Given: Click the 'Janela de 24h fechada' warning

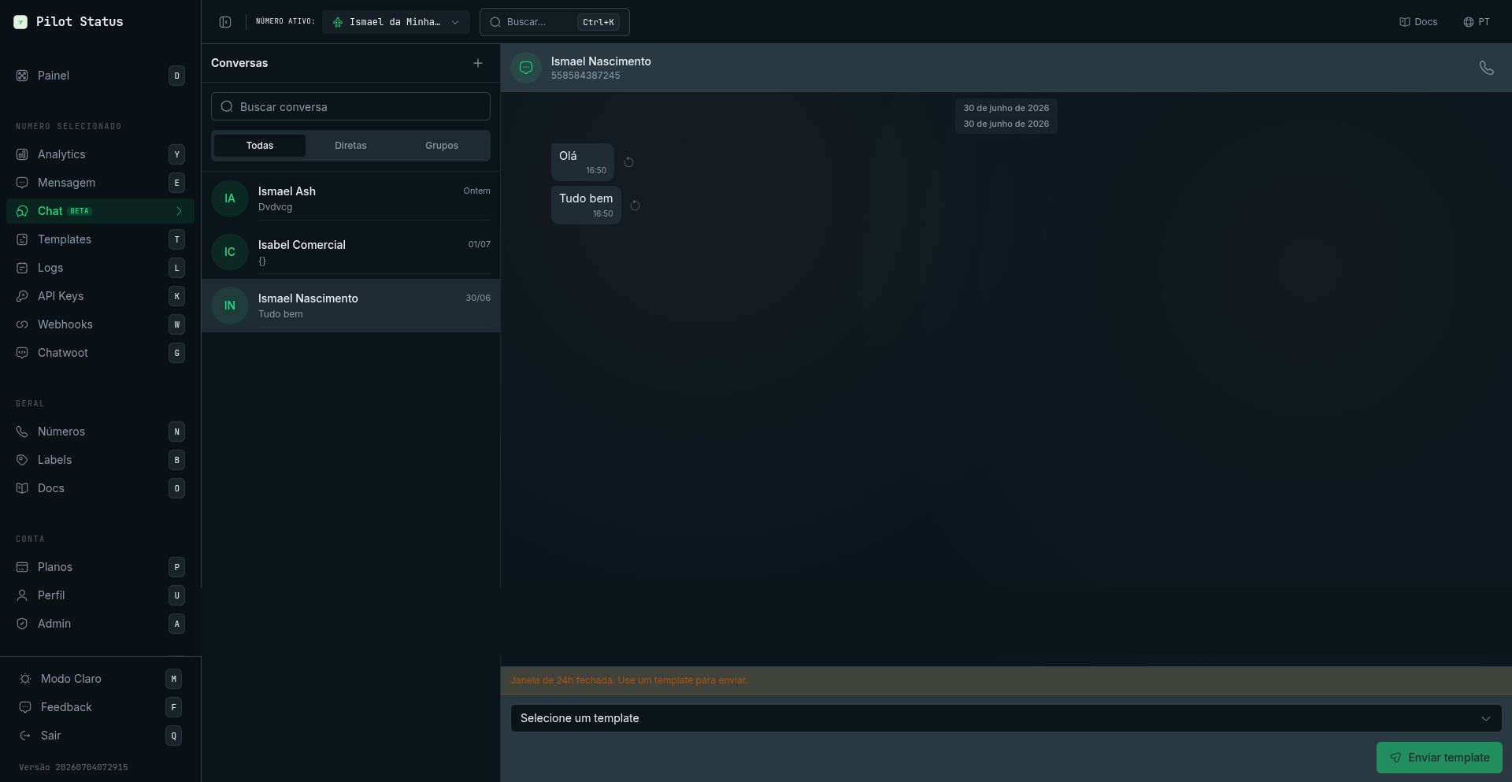Looking at the screenshot, I should 629,680.
